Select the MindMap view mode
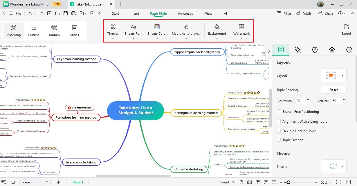Viewport: 357px width, 186px height. [14, 31]
